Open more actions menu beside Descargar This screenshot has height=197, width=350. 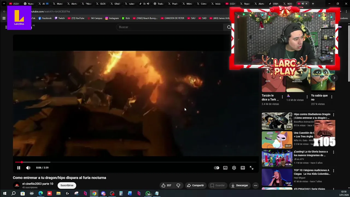click(x=255, y=185)
